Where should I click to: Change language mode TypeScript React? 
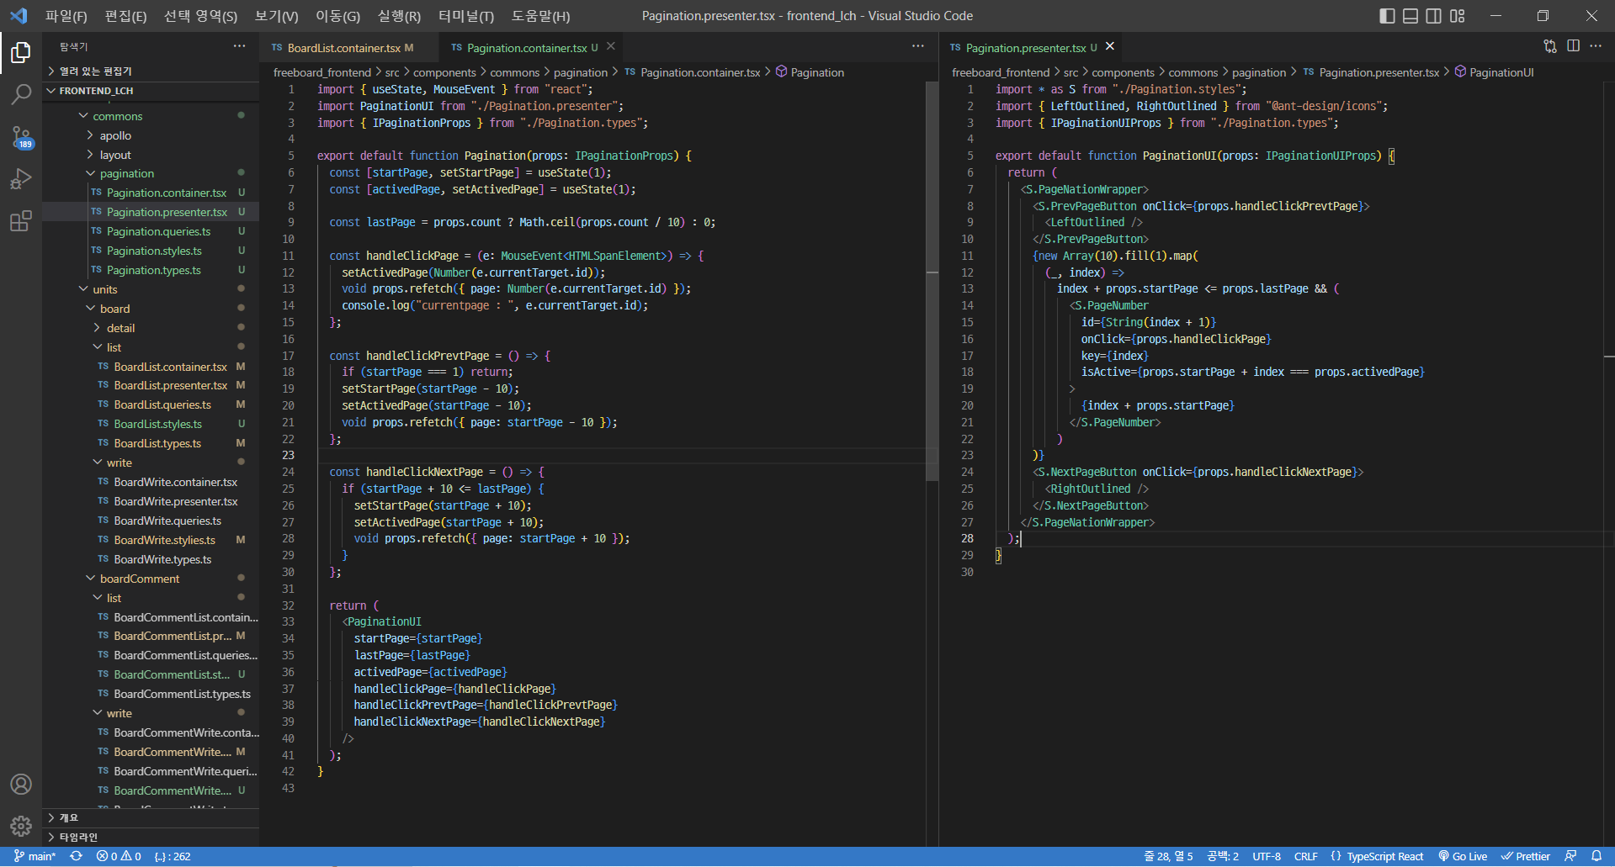[1384, 856]
